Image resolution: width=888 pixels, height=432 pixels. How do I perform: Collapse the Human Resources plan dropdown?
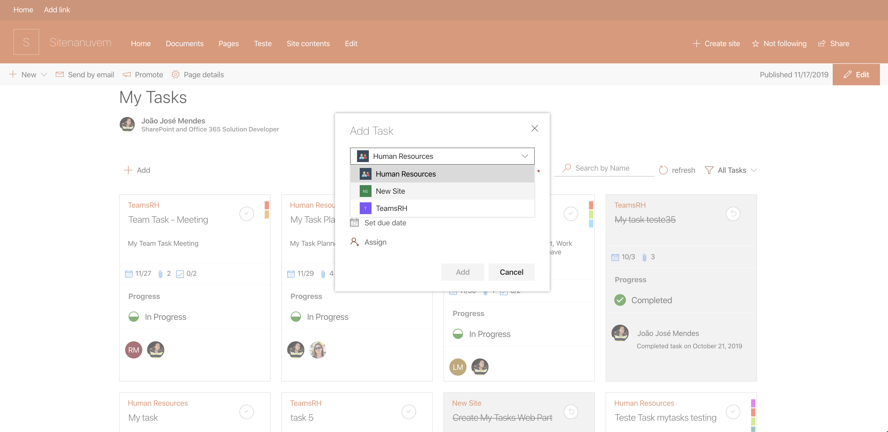pos(525,156)
